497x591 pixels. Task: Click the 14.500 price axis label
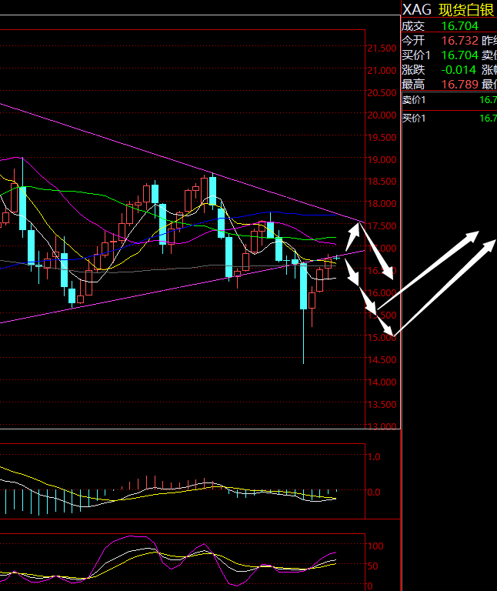382,359
